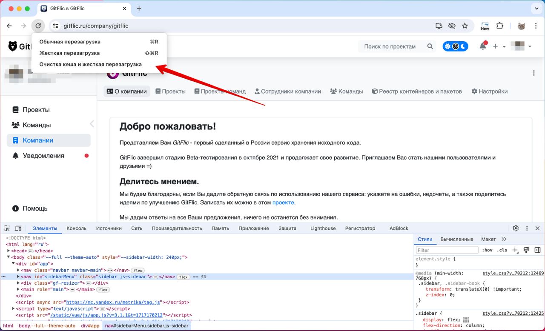Screen dimensions: 545x331
Task: Open the Extensions puzzle icon
Action: tap(500, 26)
